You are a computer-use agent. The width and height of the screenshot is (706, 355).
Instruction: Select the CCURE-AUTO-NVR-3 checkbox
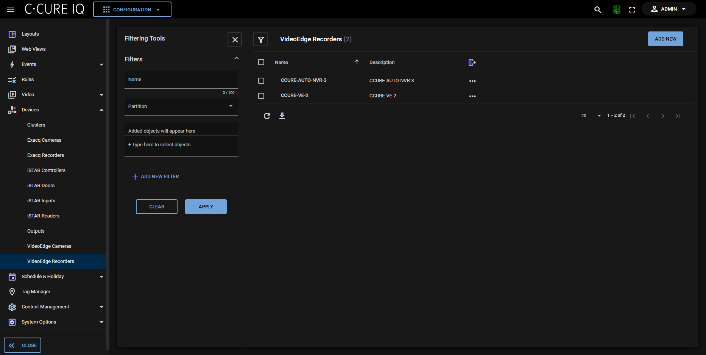tap(261, 81)
